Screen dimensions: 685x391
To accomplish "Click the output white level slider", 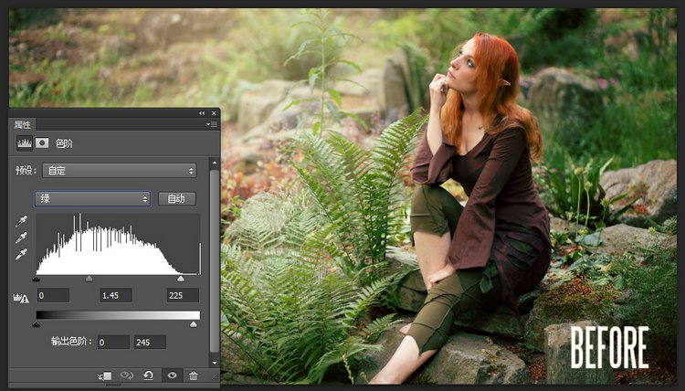I will (193, 324).
